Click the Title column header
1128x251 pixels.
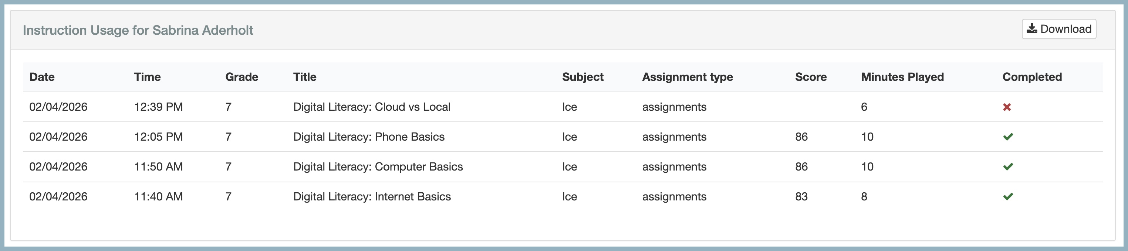305,77
